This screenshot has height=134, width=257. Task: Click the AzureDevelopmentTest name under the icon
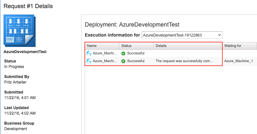point(25,52)
